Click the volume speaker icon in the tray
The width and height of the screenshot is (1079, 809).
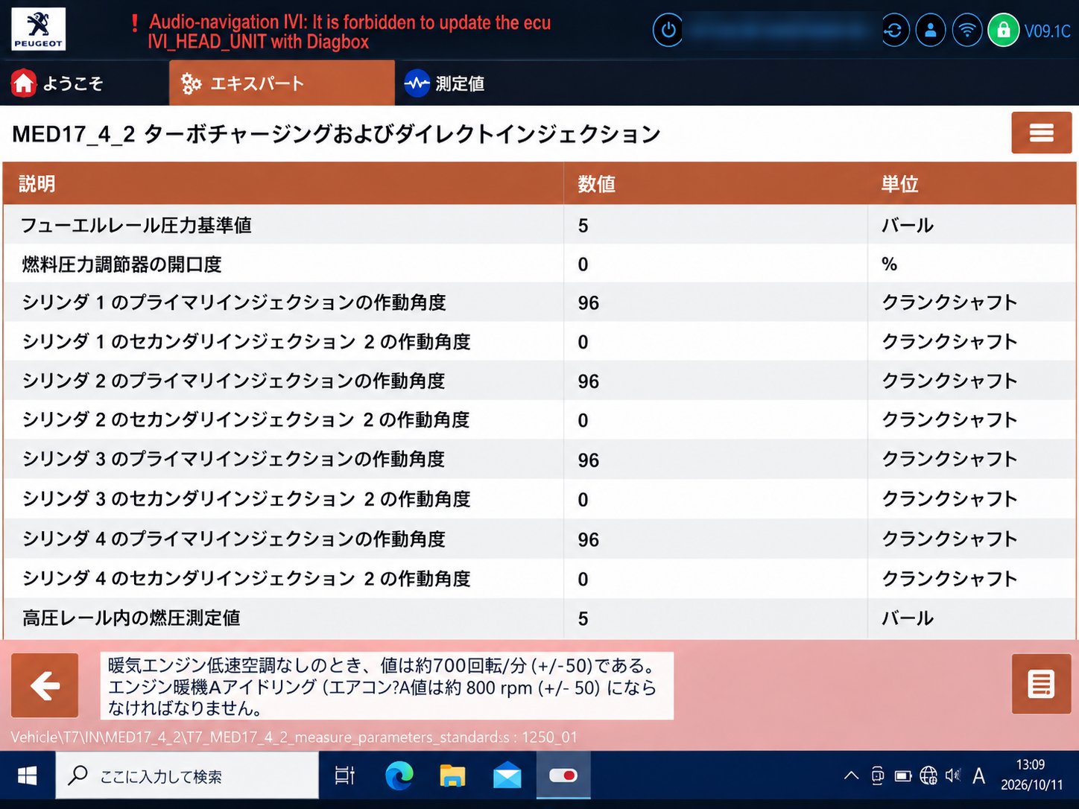[x=953, y=776]
